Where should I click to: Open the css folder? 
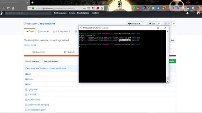30,74
